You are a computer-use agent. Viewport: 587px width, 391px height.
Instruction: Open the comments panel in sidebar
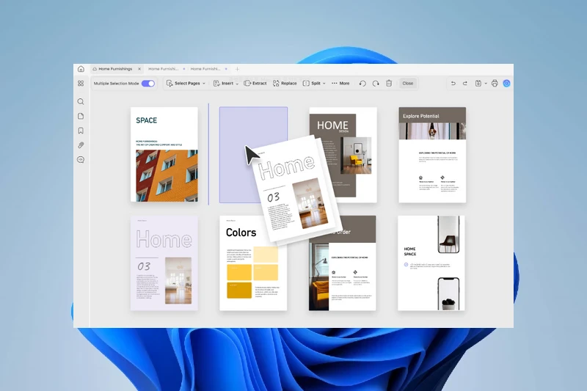(81, 160)
